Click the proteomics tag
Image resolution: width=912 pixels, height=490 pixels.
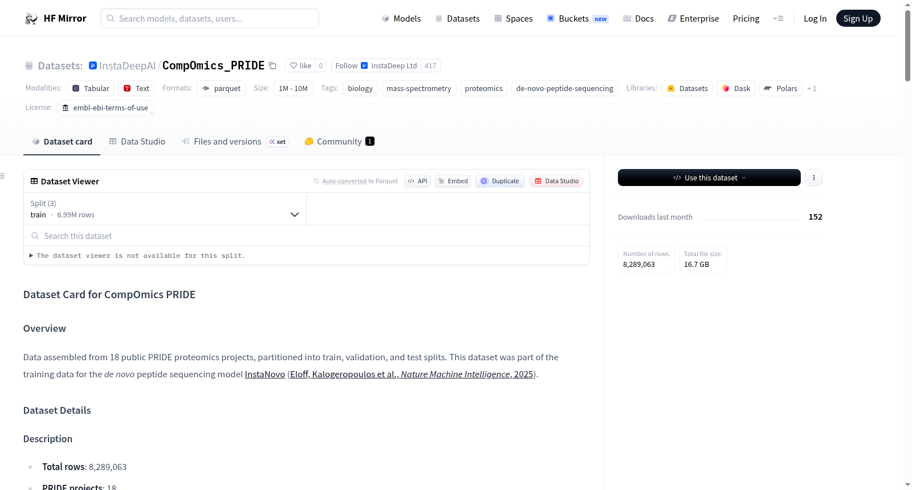click(484, 88)
